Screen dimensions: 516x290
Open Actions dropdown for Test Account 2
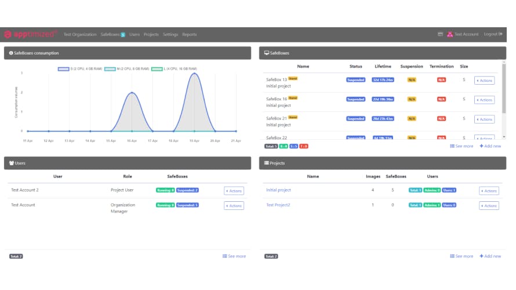(234, 191)
